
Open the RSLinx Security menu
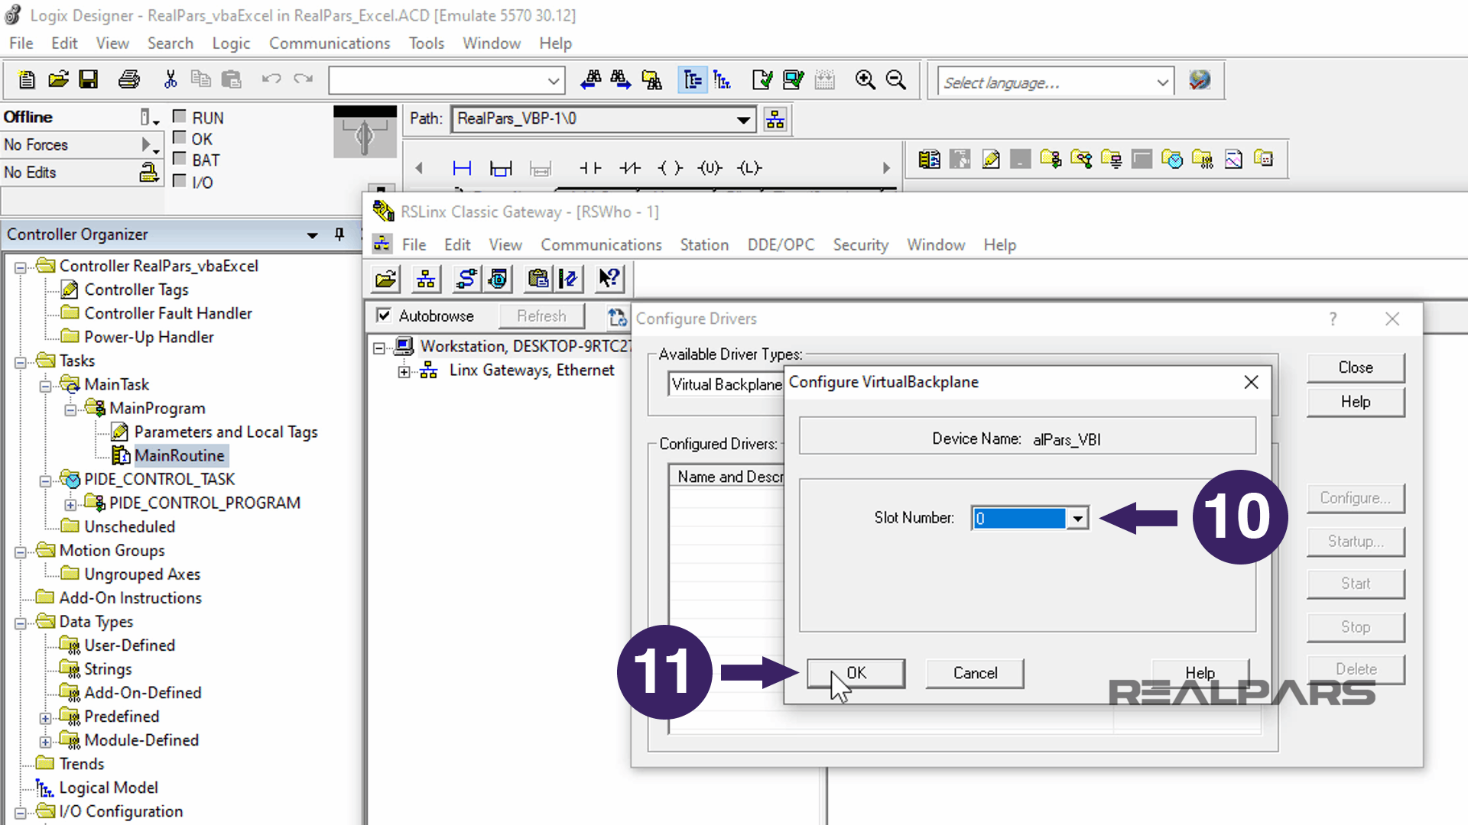(860, 245)
